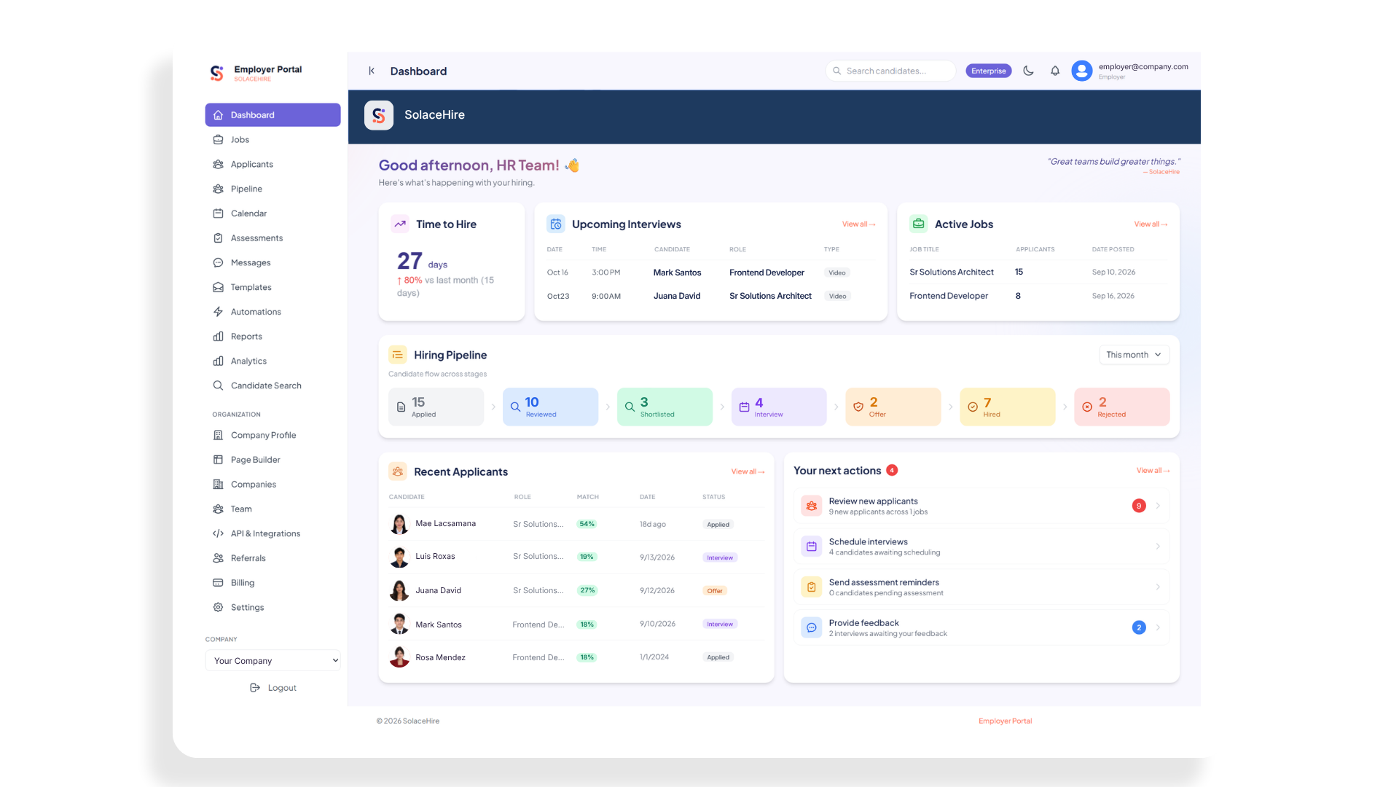Select the 10 Reviewed pipeline stage

coord(550,407)
